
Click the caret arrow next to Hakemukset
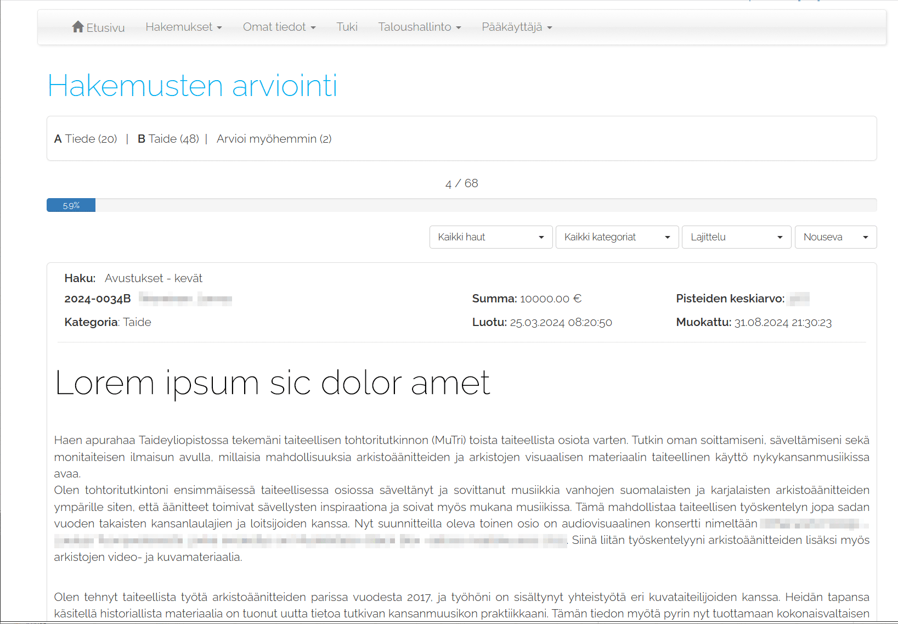click(219, 27)
